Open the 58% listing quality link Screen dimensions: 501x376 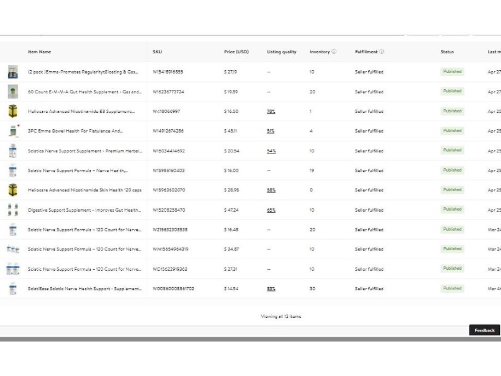click(x=271, y=190)
